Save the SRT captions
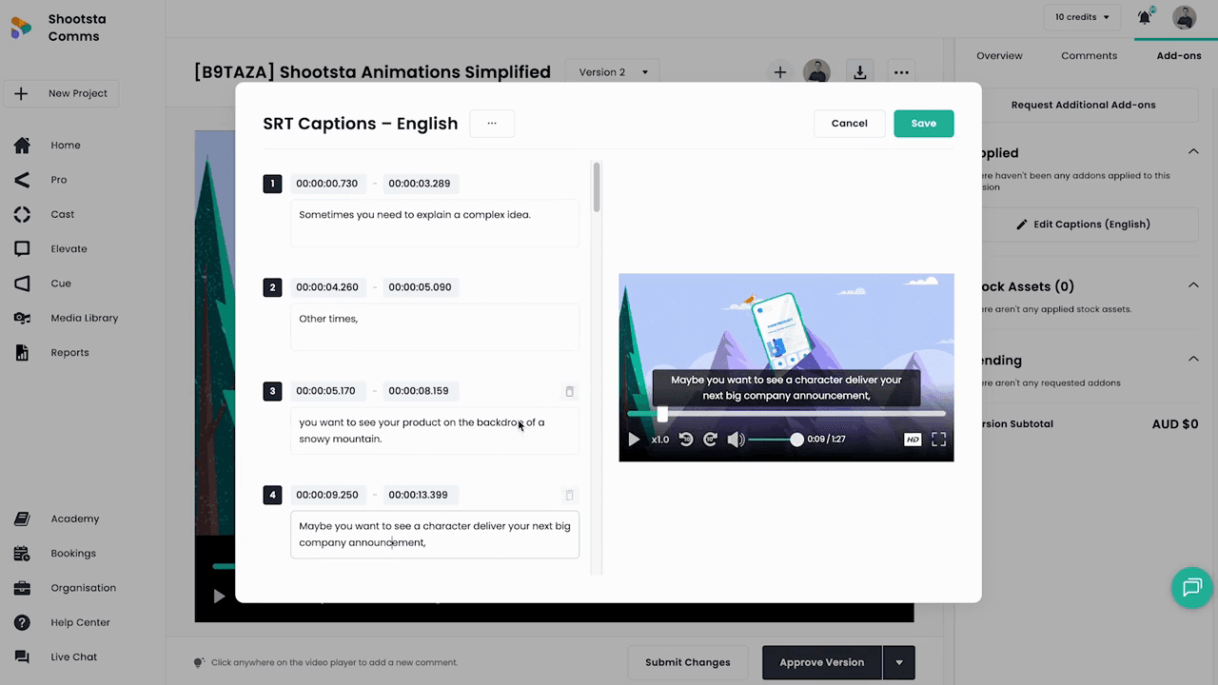The image size is (1218, 685). tap(923, 123)
